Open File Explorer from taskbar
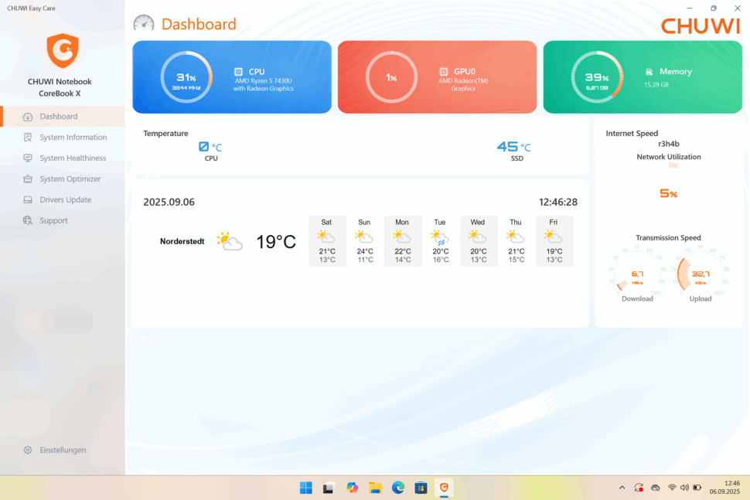 375,488
